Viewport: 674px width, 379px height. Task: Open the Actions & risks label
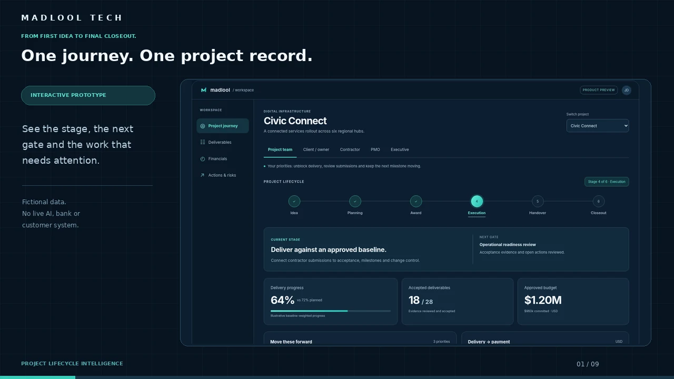pyautogui.click(x=222, y=175)
